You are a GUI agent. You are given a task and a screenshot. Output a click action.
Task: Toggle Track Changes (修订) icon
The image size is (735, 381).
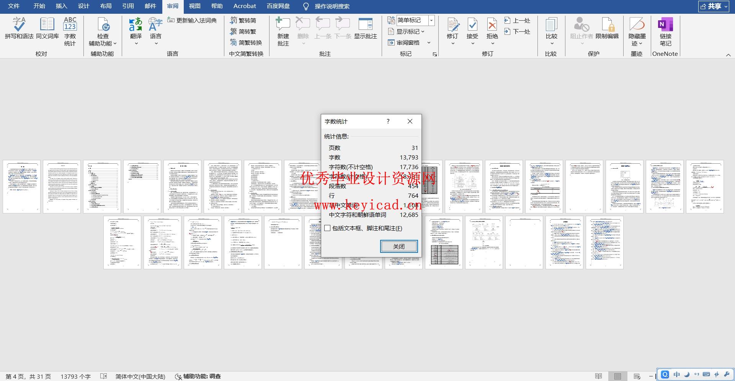452,24
